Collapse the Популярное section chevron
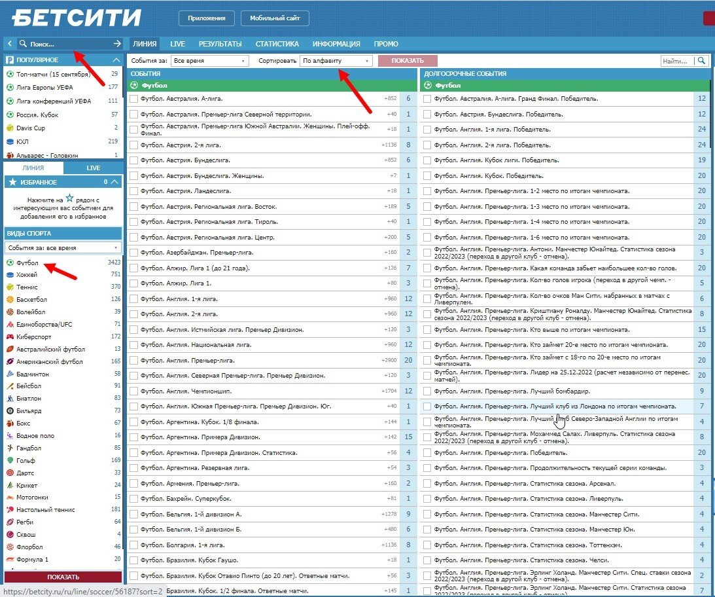 click(116, 60)
